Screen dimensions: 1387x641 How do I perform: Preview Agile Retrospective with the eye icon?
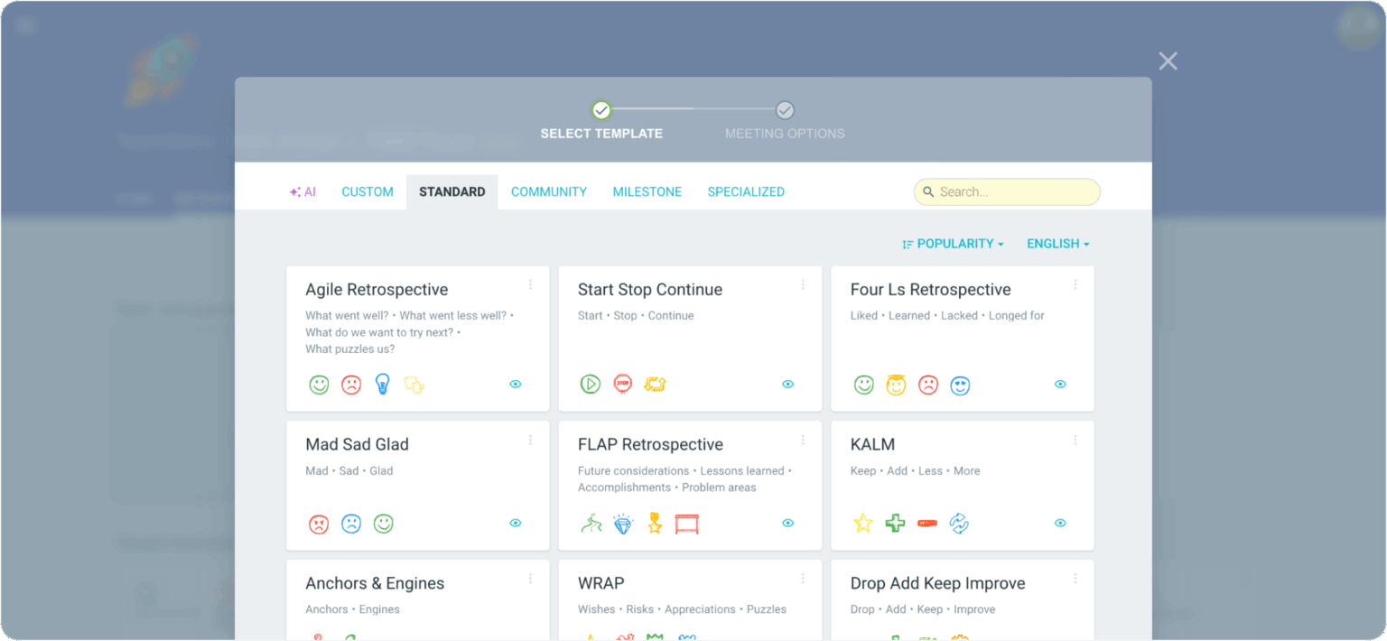click(516, 384)
